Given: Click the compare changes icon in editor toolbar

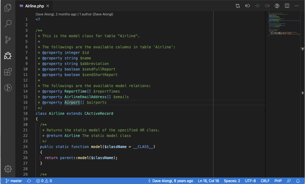Looking at the screenshot, I should [x=238, y=6].
